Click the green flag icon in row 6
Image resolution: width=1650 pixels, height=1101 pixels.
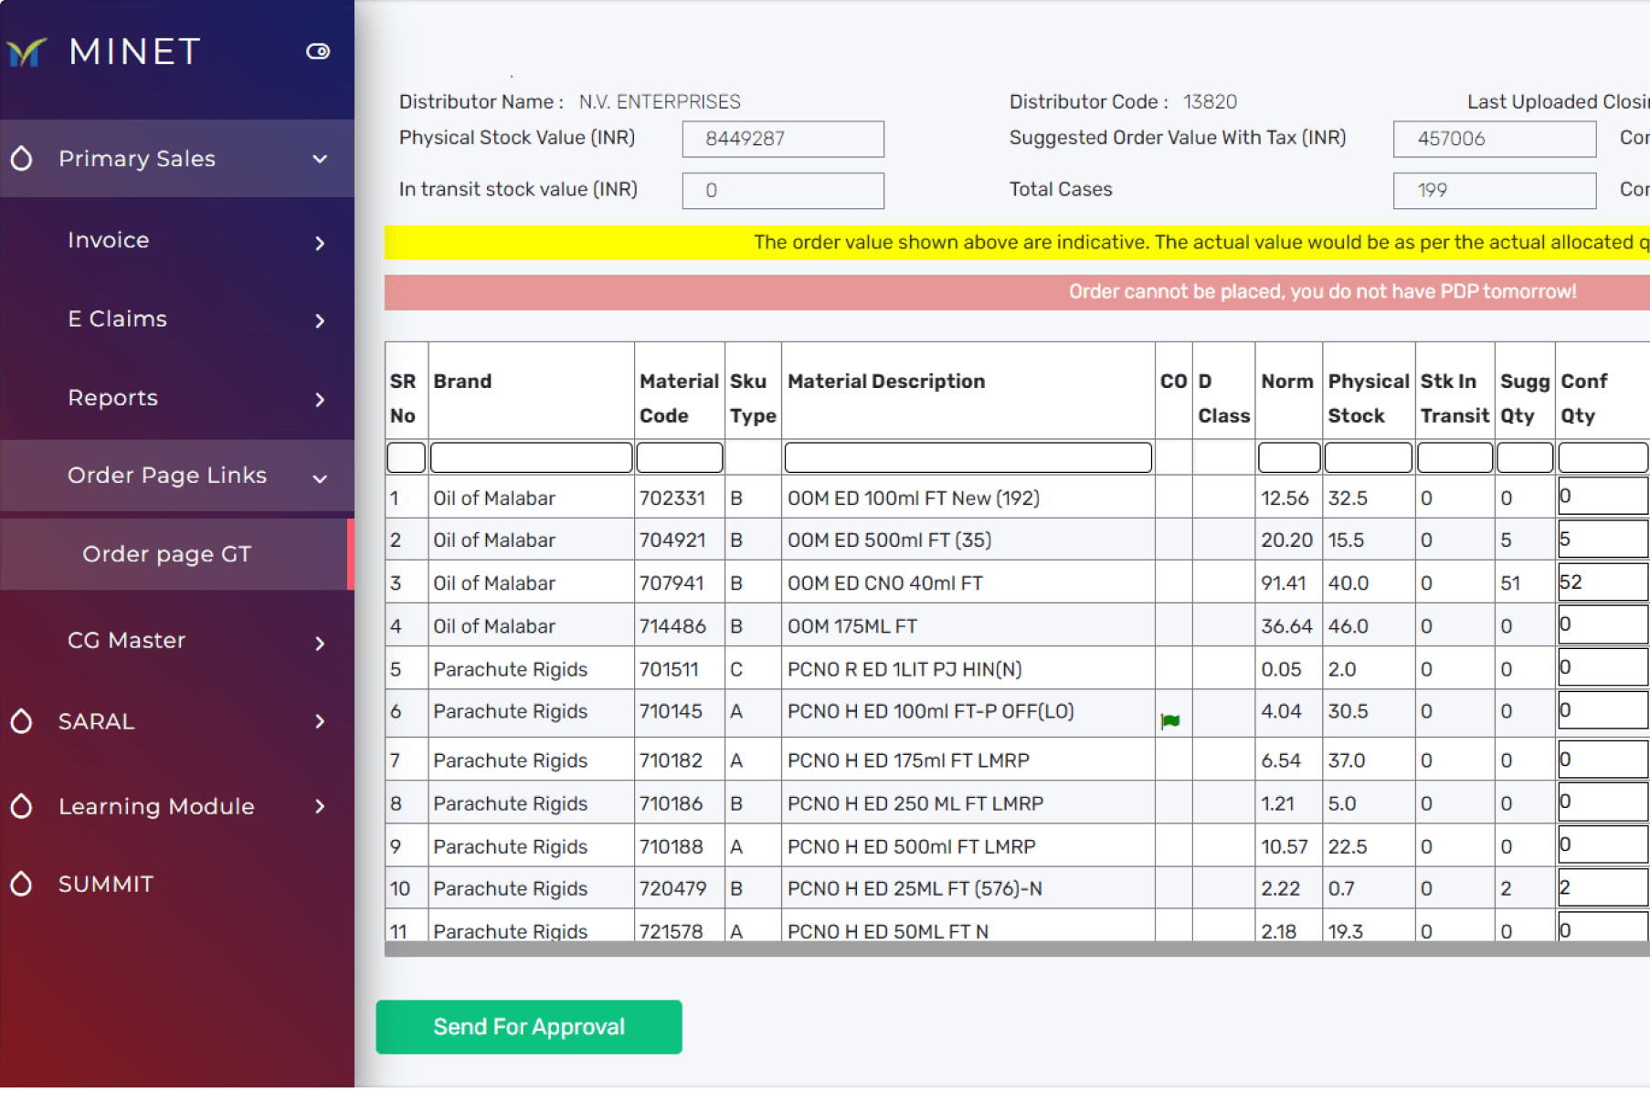1170,721
